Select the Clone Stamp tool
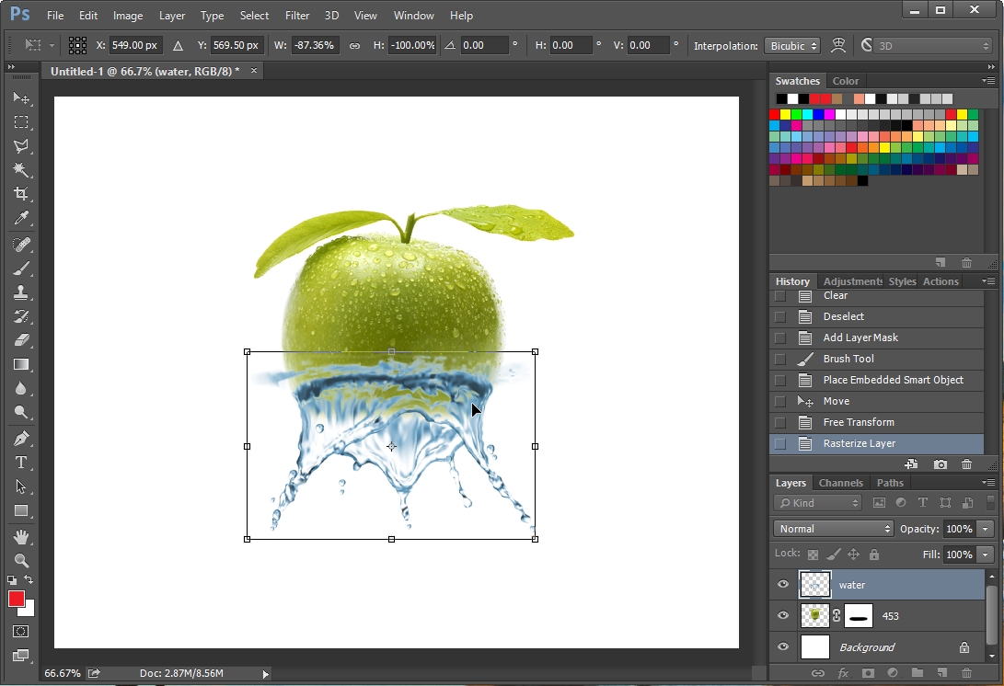Screen dimensions: 1004x686 click(x=21, y=292)
